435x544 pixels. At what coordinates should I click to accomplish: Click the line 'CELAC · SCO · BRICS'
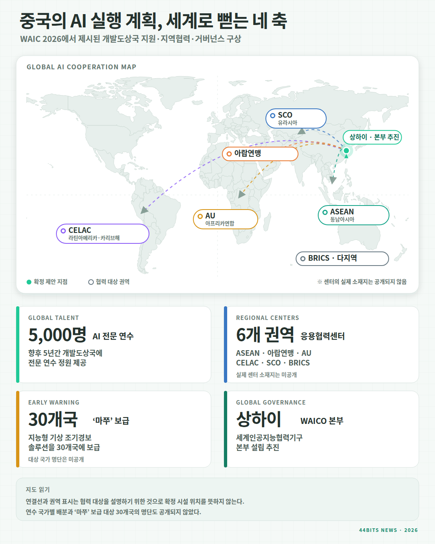point(273,363)
